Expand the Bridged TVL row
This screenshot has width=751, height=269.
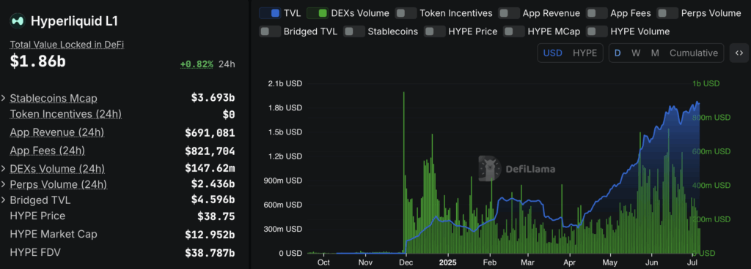tap(4, 200)
